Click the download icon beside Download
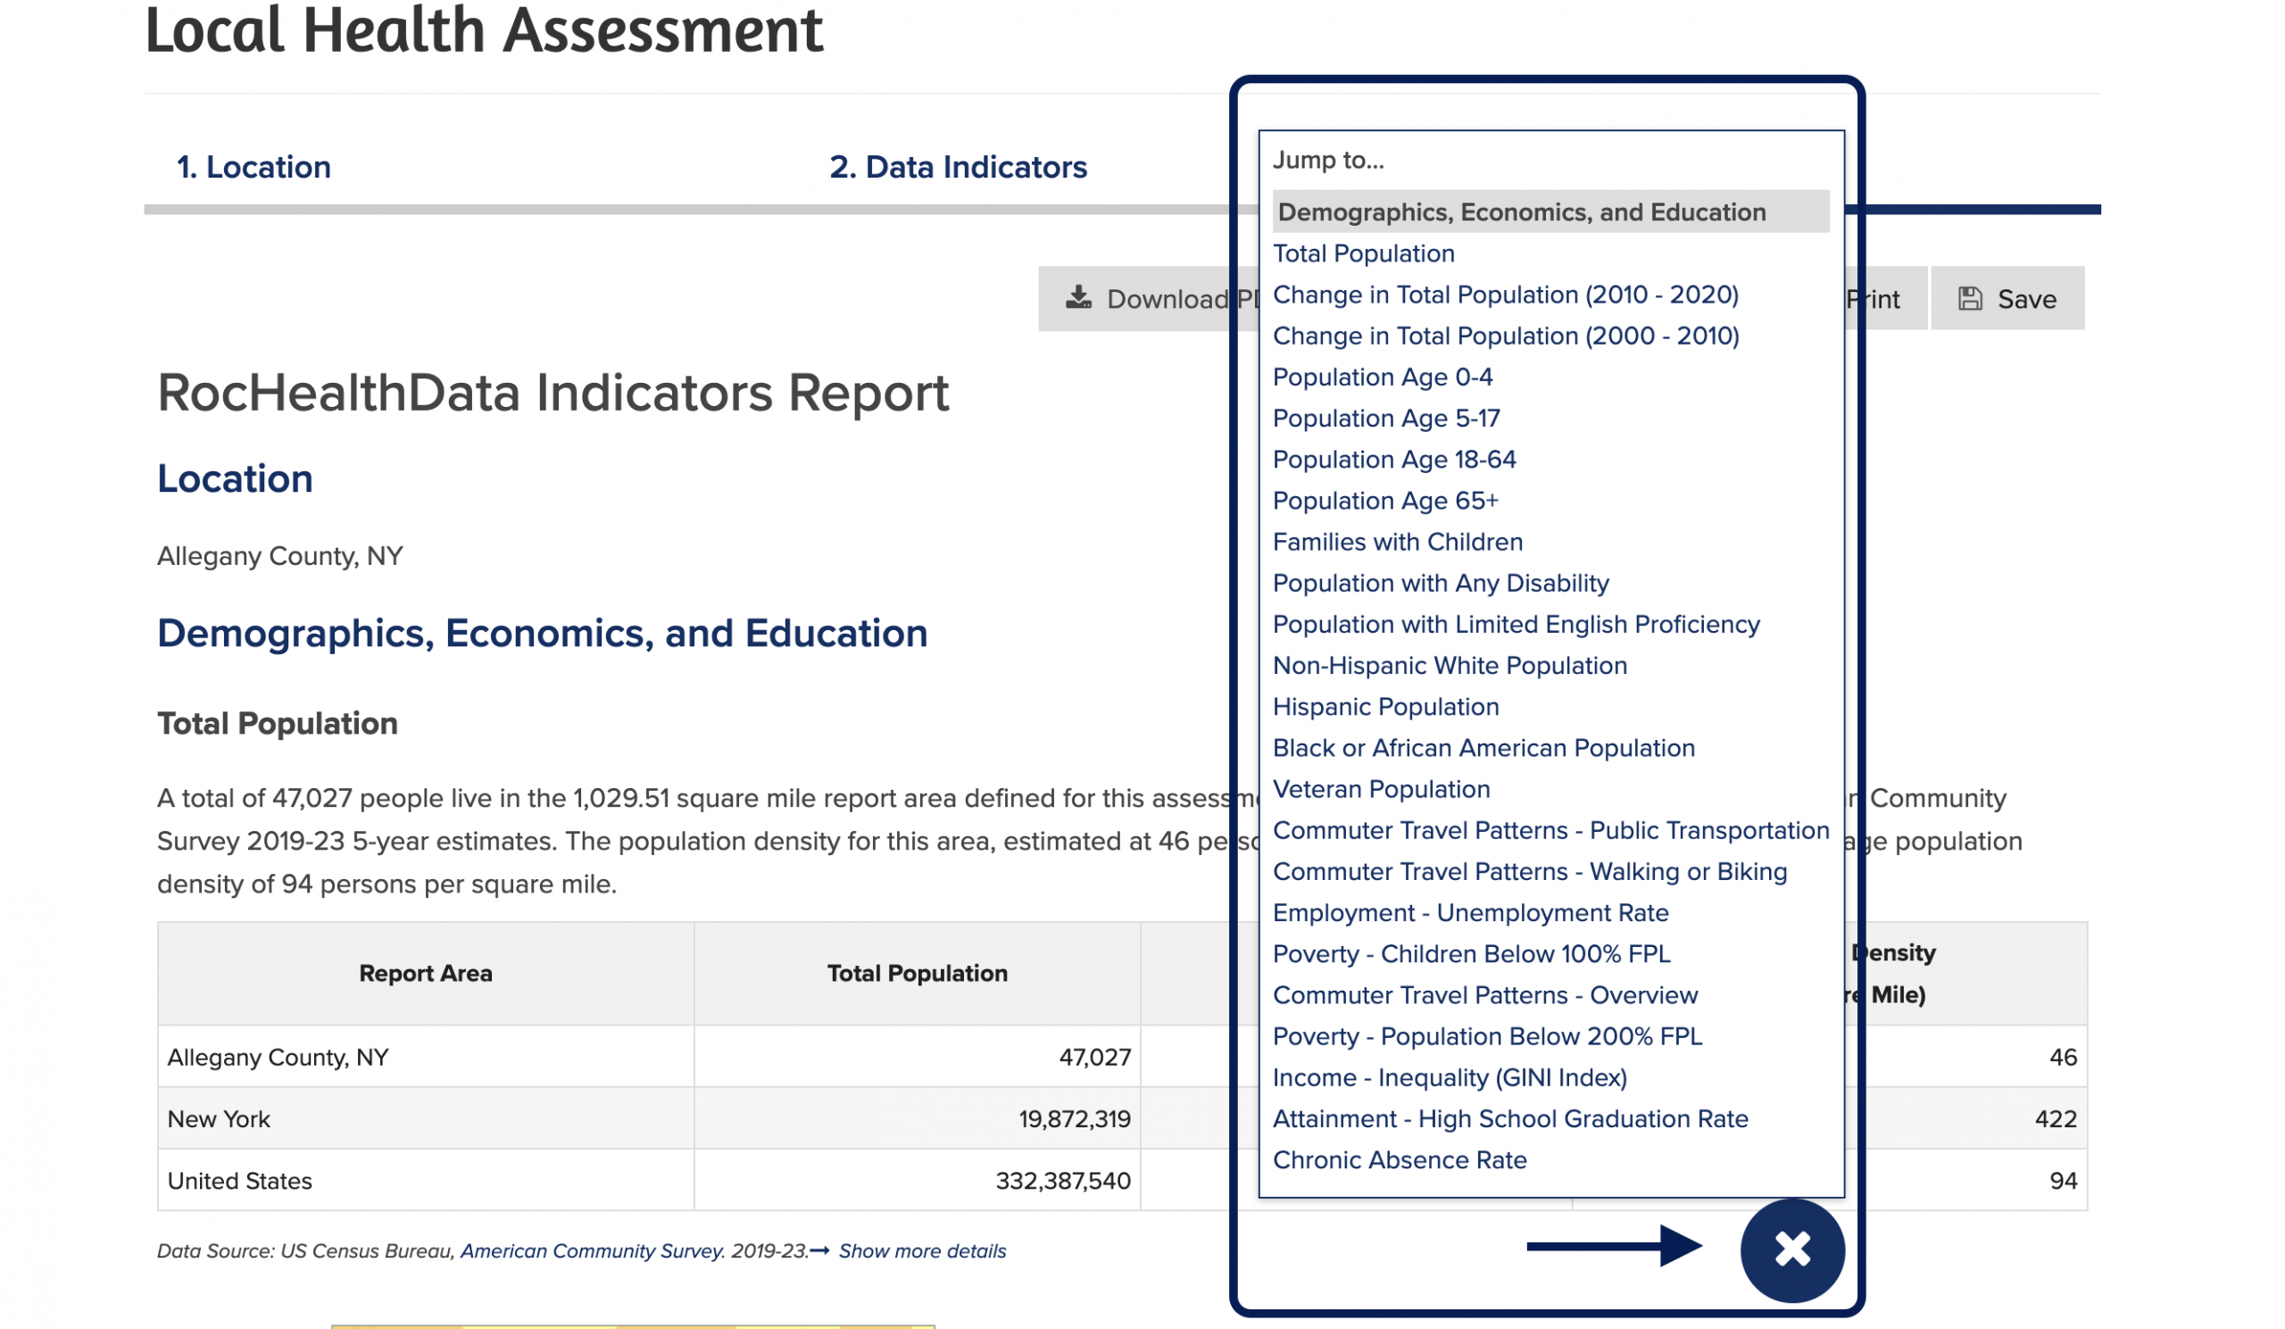Image resolution: width=2285 pixels, height=1329 pixels. [x=1078, y=297]
